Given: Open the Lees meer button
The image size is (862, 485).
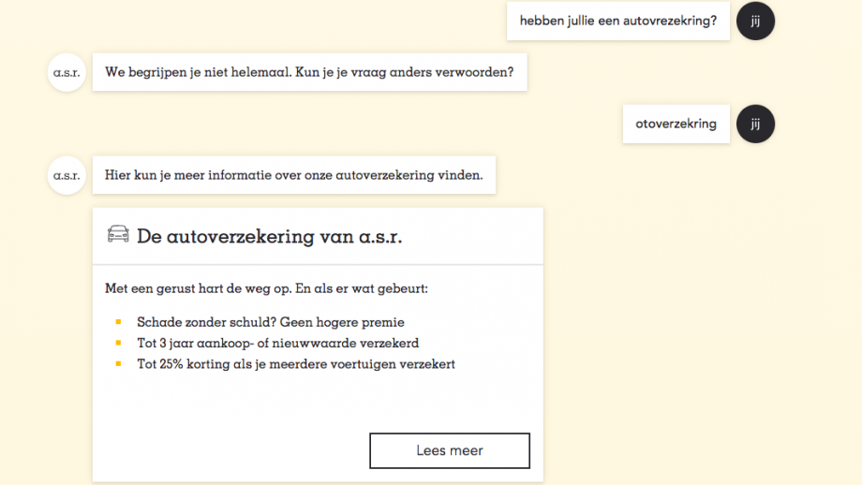Looking at the screenshot, I should 450,450.
